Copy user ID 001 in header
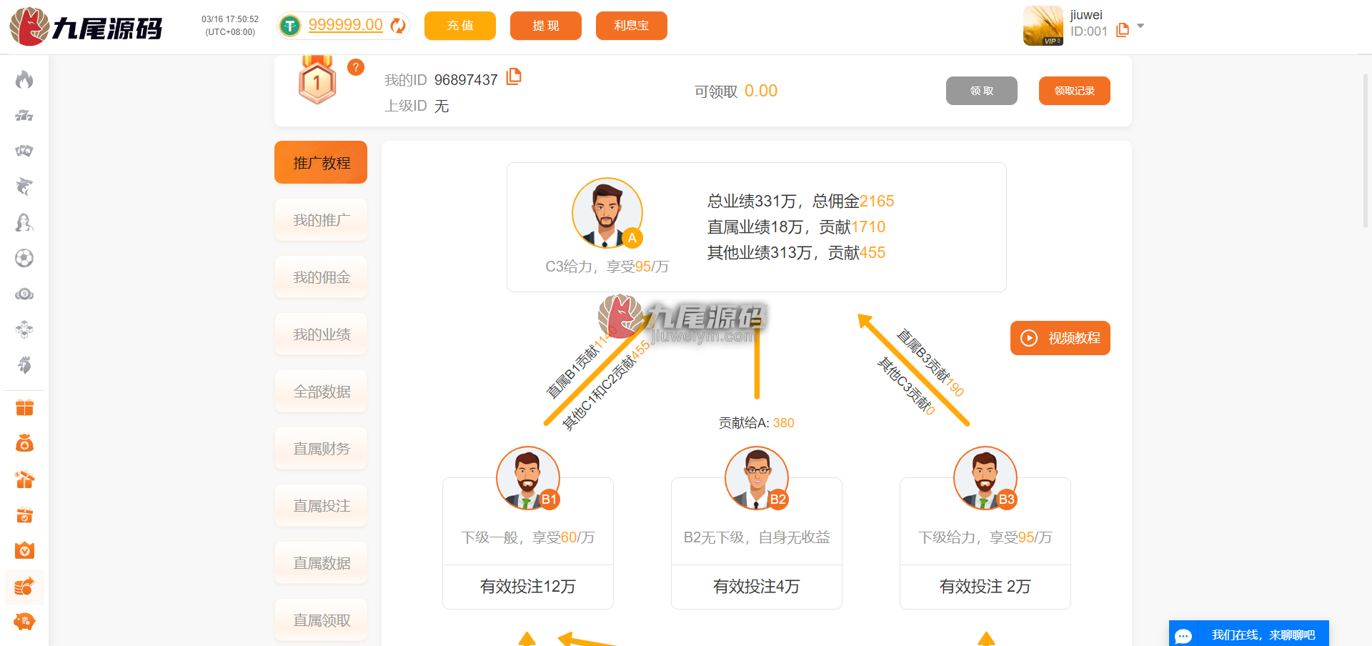Image resolution: width=1372 pixels, height=646 pixels. coord(1123,30)
